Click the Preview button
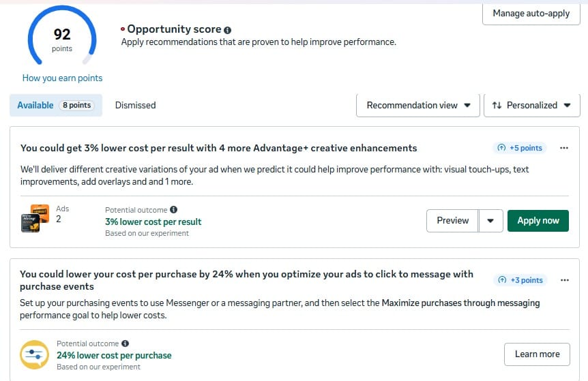 point(452,221)
